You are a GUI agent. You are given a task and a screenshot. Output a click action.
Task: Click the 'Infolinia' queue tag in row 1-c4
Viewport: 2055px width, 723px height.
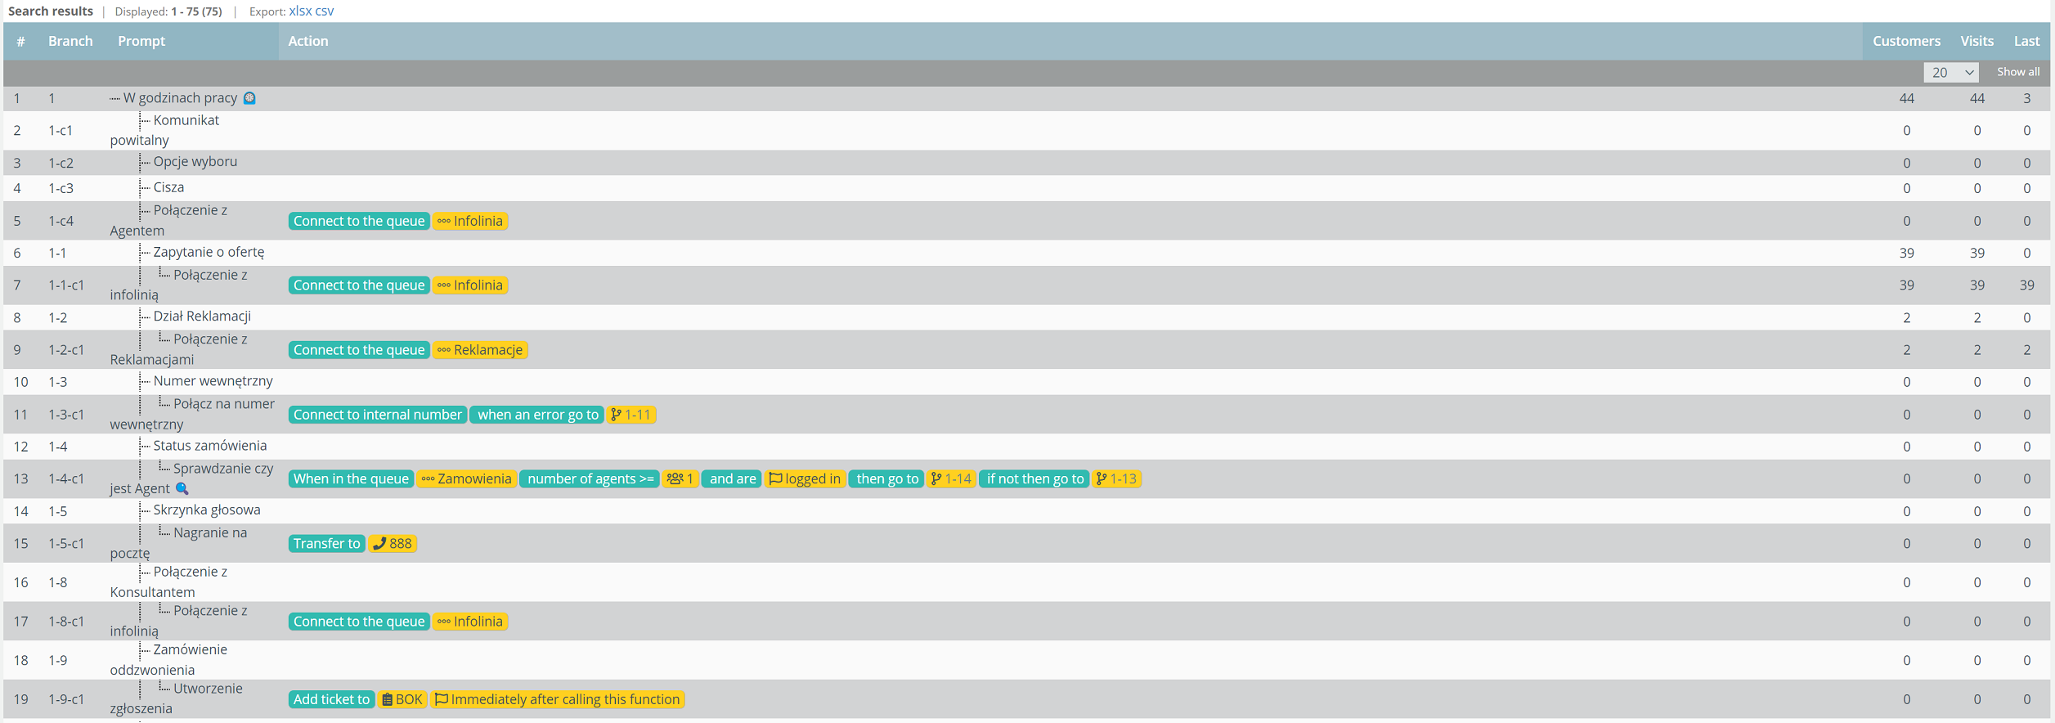pos(470,221)
